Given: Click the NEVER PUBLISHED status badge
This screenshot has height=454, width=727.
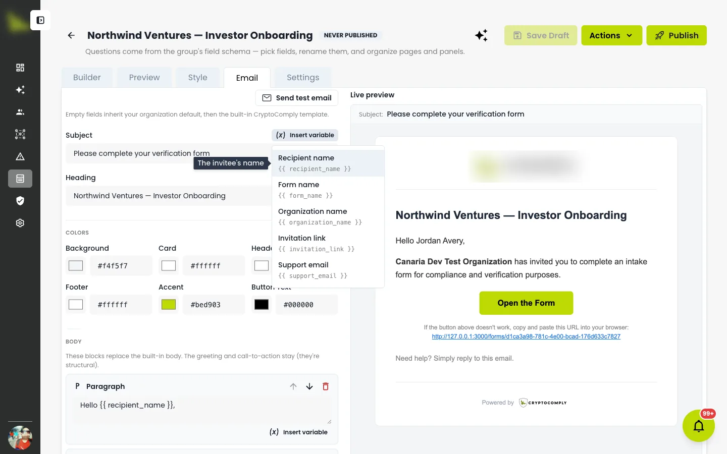Looking at the screenshot, I should click(x=350, y=35).
